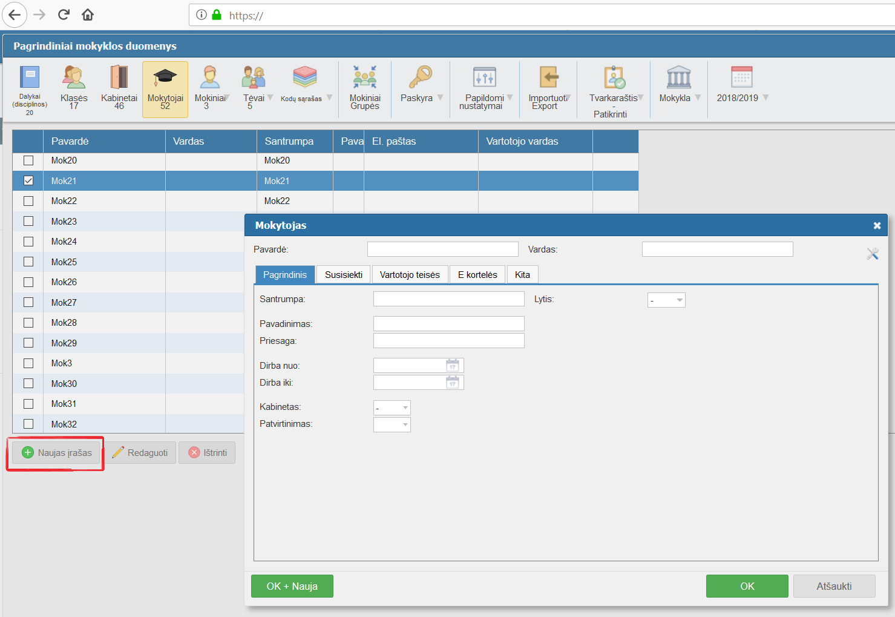Open the Vartotojo teisės tab
Screen dimensions: 895x617
410,275
